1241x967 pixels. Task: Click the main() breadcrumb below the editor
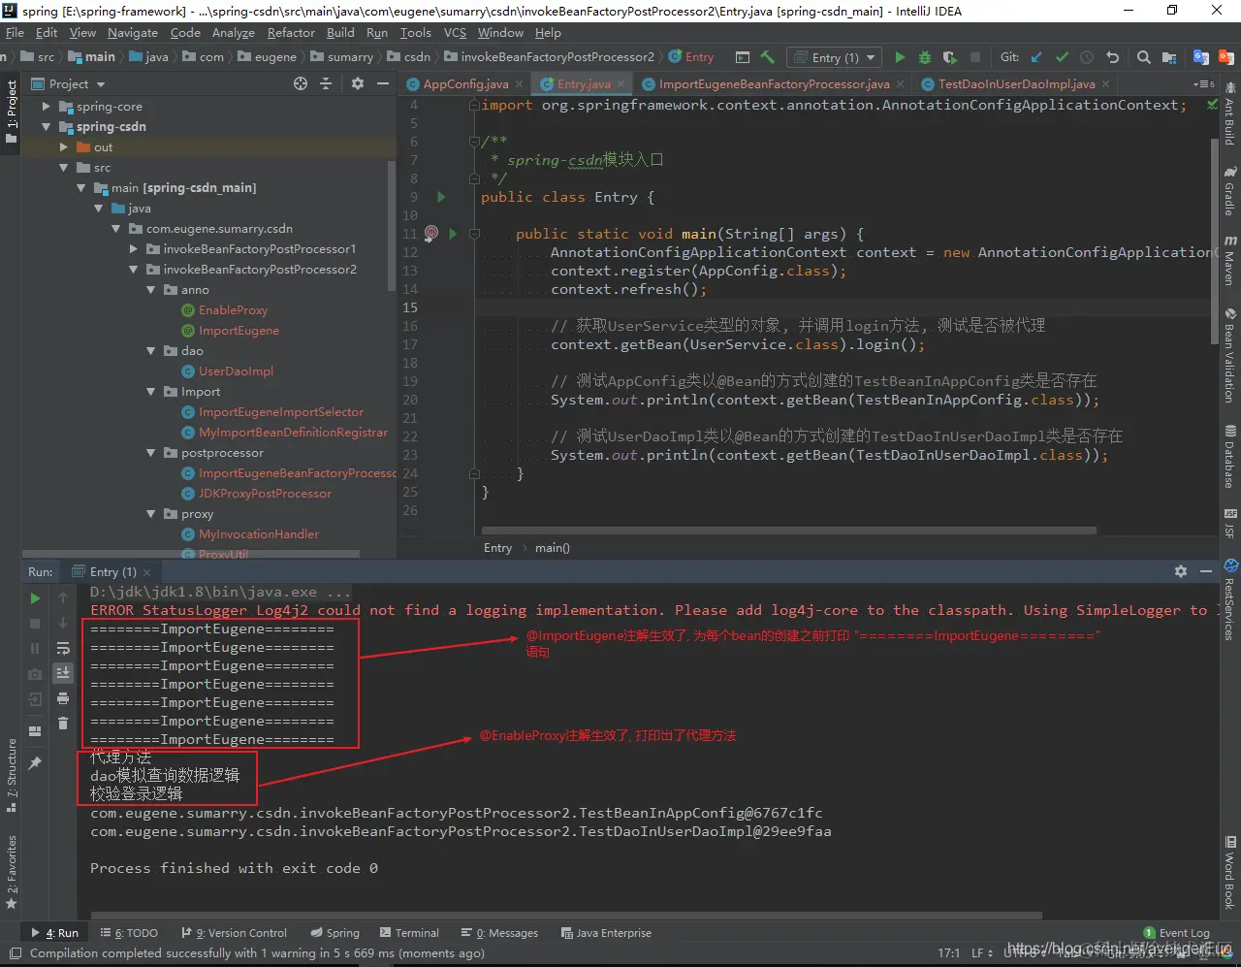pyautogui.click(x=553, y=548)
